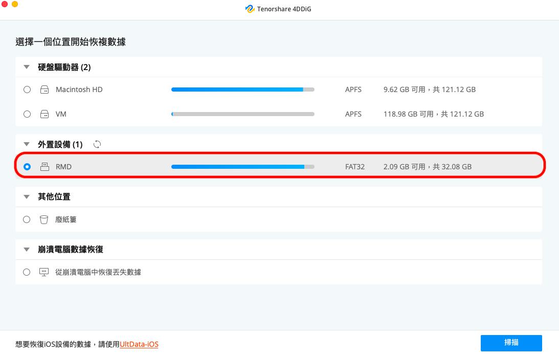Click the 掃描 scan button
This screenshot has width=559, height=356.
click(x=511, y=343)
